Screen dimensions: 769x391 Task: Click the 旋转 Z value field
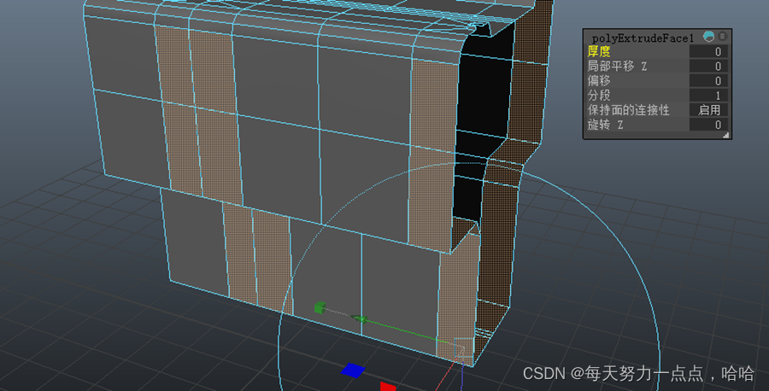tap(708, 125)
